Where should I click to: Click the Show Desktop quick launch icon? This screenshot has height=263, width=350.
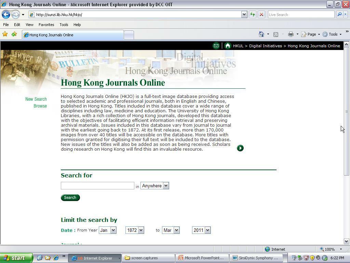tap(40, 258)
